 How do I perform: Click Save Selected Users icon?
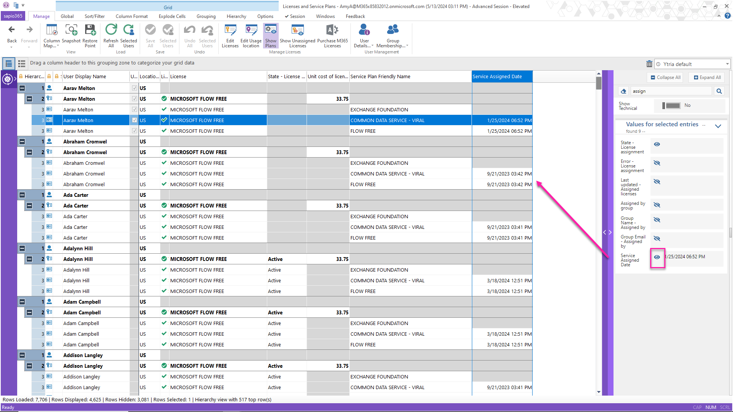tap(168, 30)
